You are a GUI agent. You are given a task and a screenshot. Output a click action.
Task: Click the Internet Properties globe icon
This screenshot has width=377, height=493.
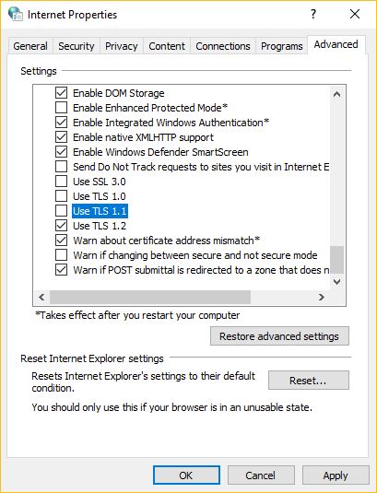(x=15, y=14)
